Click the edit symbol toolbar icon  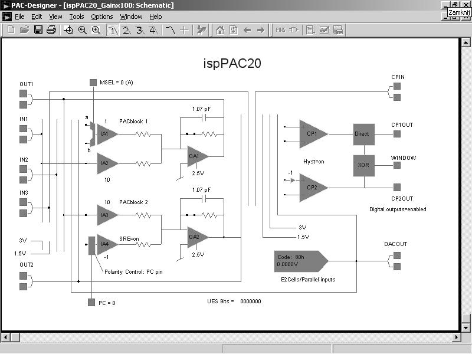tap(324, 30)
